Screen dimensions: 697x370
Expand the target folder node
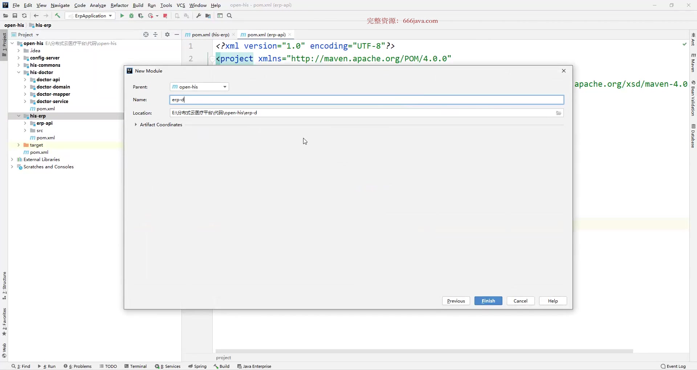pyautogui.click(x=19, y=145)
